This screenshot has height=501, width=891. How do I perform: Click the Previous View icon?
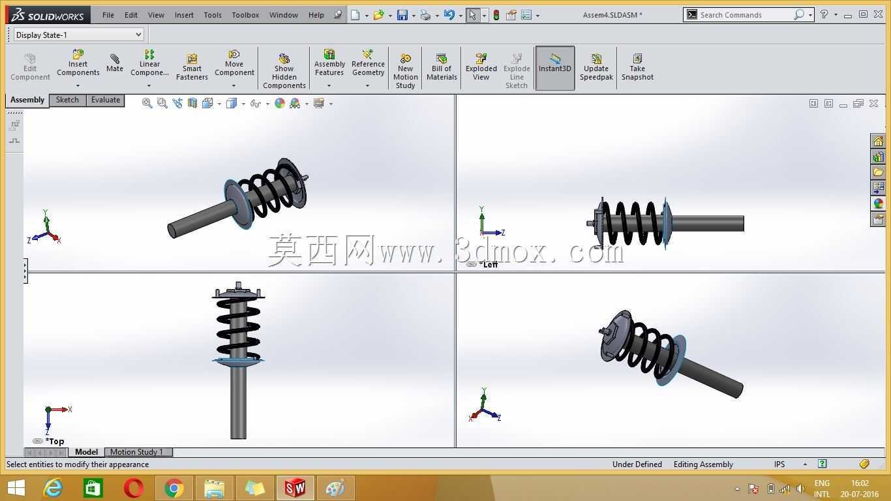(177, 103)
